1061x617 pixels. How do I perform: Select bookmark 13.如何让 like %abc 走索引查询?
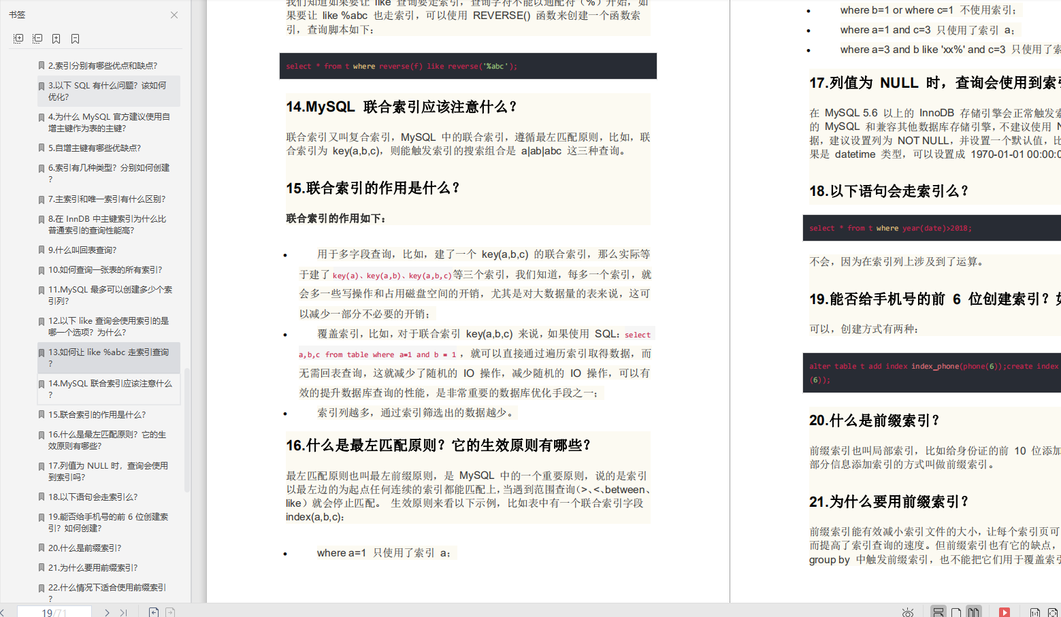pyautogui.click(x=108, y=358)
